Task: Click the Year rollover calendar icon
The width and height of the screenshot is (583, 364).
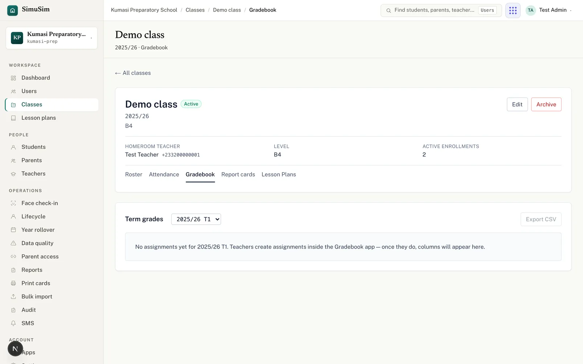Action: [13, 230]
